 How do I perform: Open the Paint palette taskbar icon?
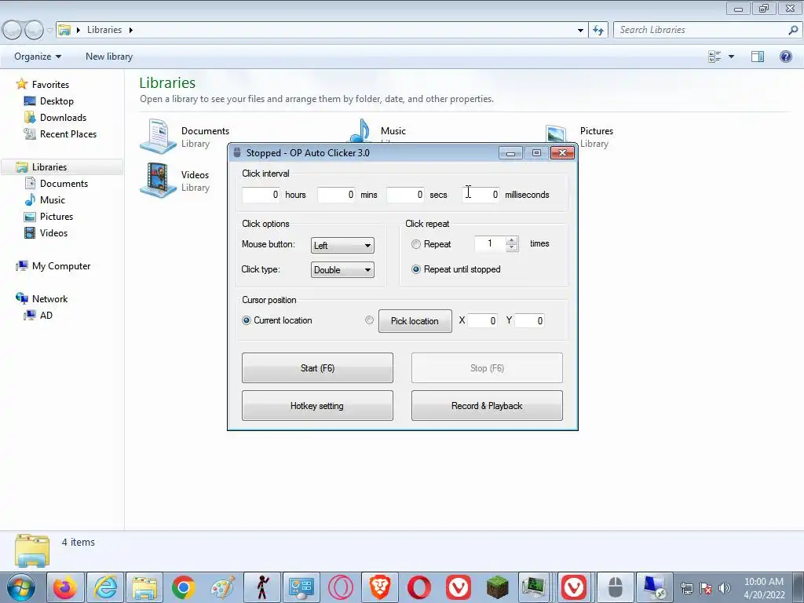click(x=222, y=587)
